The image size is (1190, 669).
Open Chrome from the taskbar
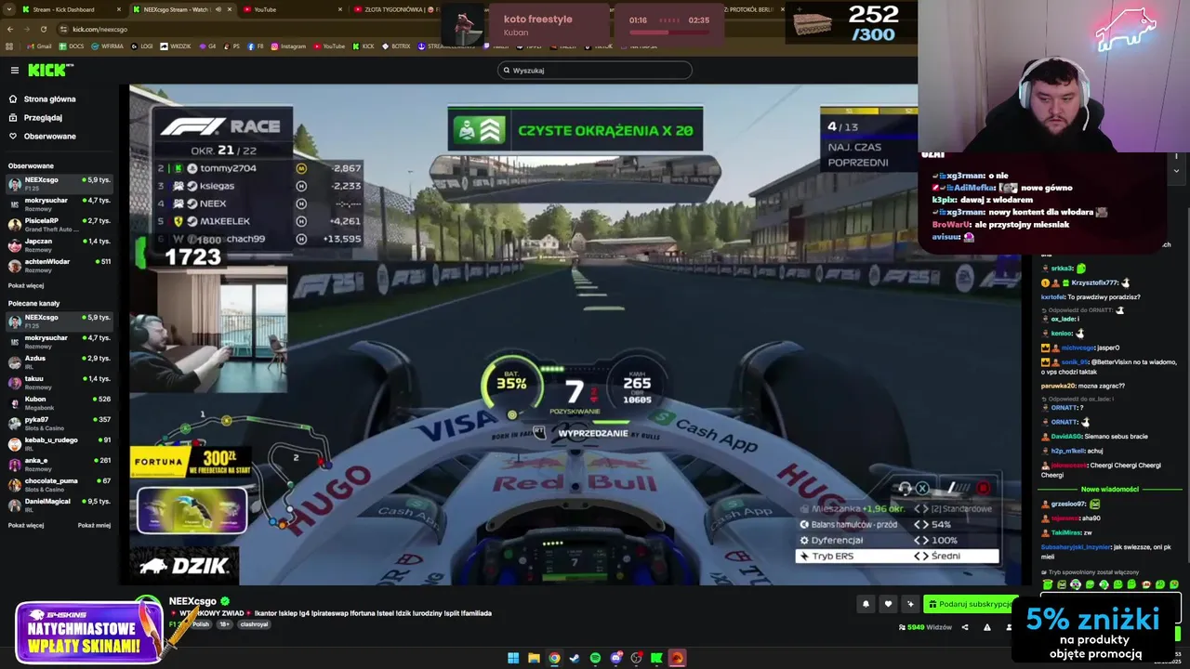pos(554,658)
